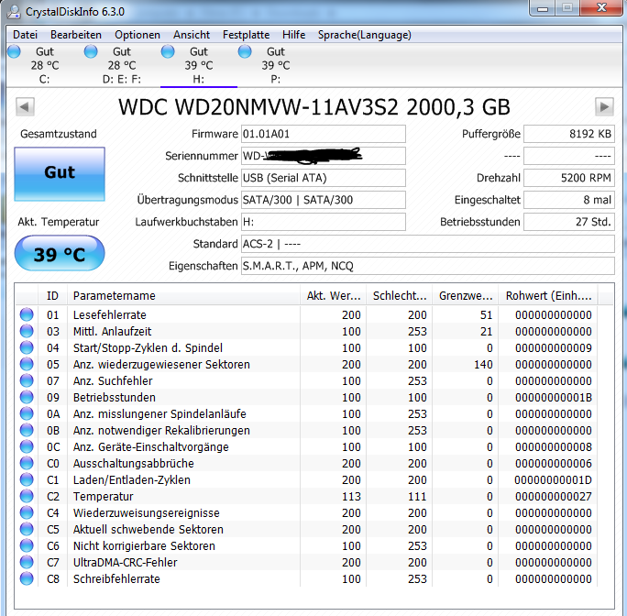Click the Laufwerkbuchstaben field H:

tap(324, 222)
